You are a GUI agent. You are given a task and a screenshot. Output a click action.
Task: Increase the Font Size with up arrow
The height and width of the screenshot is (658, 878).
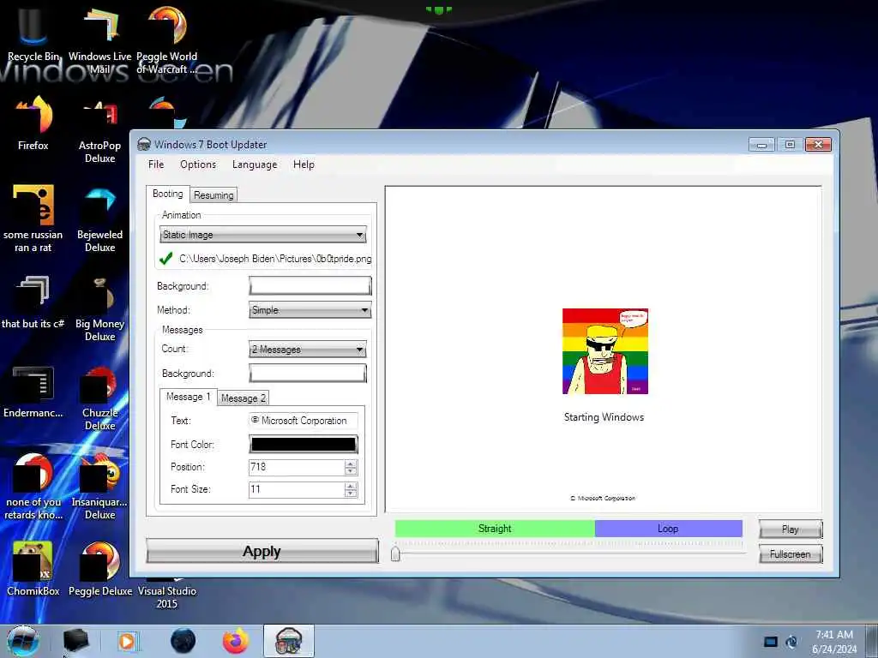pos(351,487)
